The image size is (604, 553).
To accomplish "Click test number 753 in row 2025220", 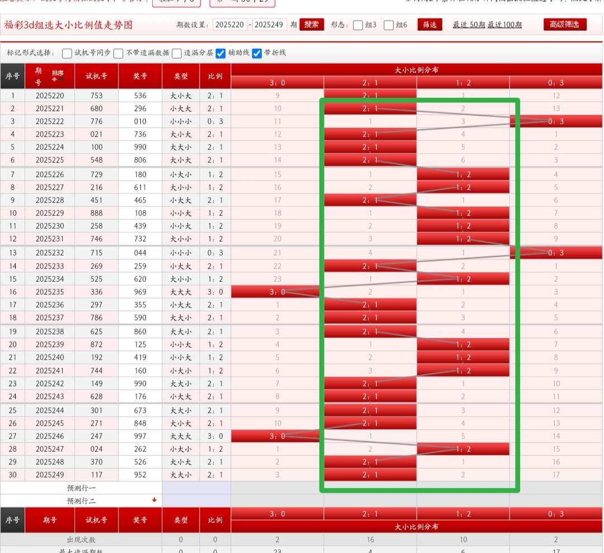I will (97, 96).
